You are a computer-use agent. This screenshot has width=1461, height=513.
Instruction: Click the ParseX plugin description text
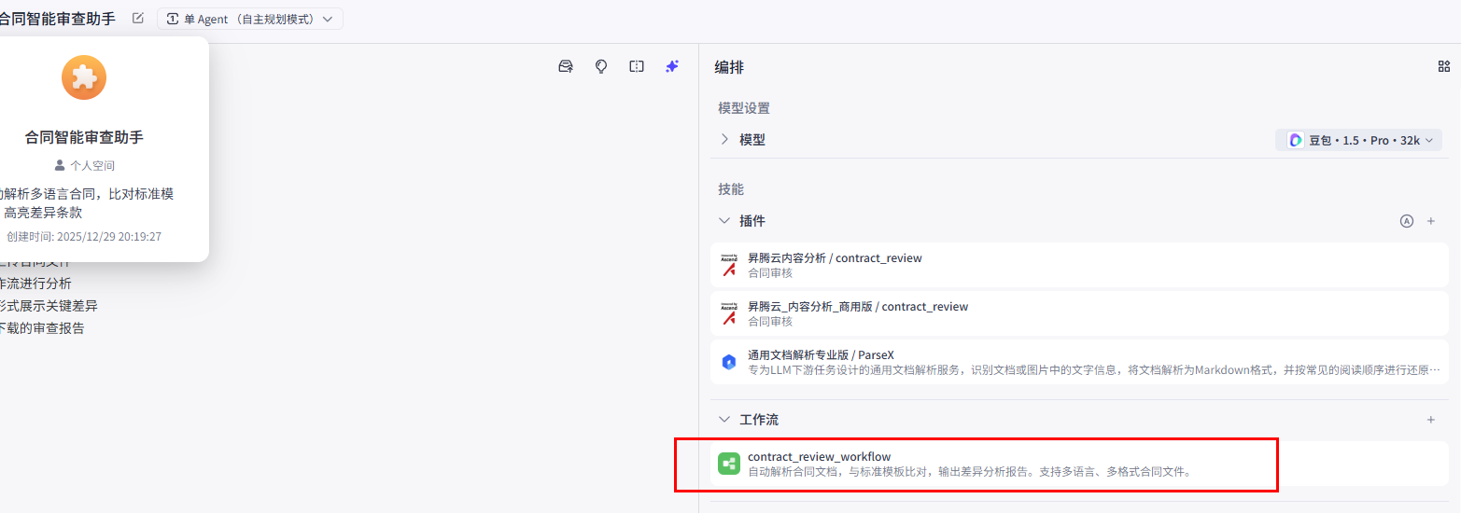[x=1094, y=370]
